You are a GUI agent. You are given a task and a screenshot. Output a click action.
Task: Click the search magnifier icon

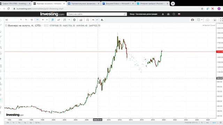[x=125, y=14]
